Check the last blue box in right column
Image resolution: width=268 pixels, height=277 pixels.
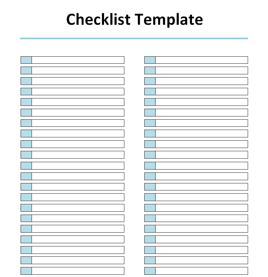pos(150,271)
